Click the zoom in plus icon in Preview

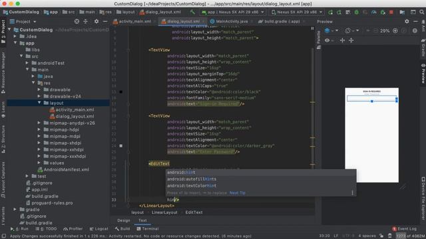point(395,31)
